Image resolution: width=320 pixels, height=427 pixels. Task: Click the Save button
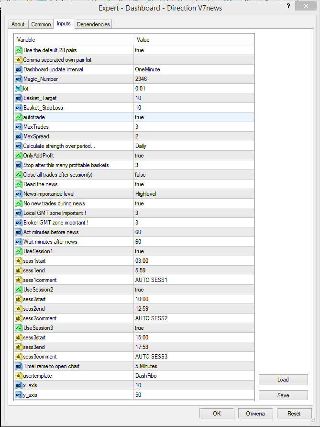click(283, 395)
